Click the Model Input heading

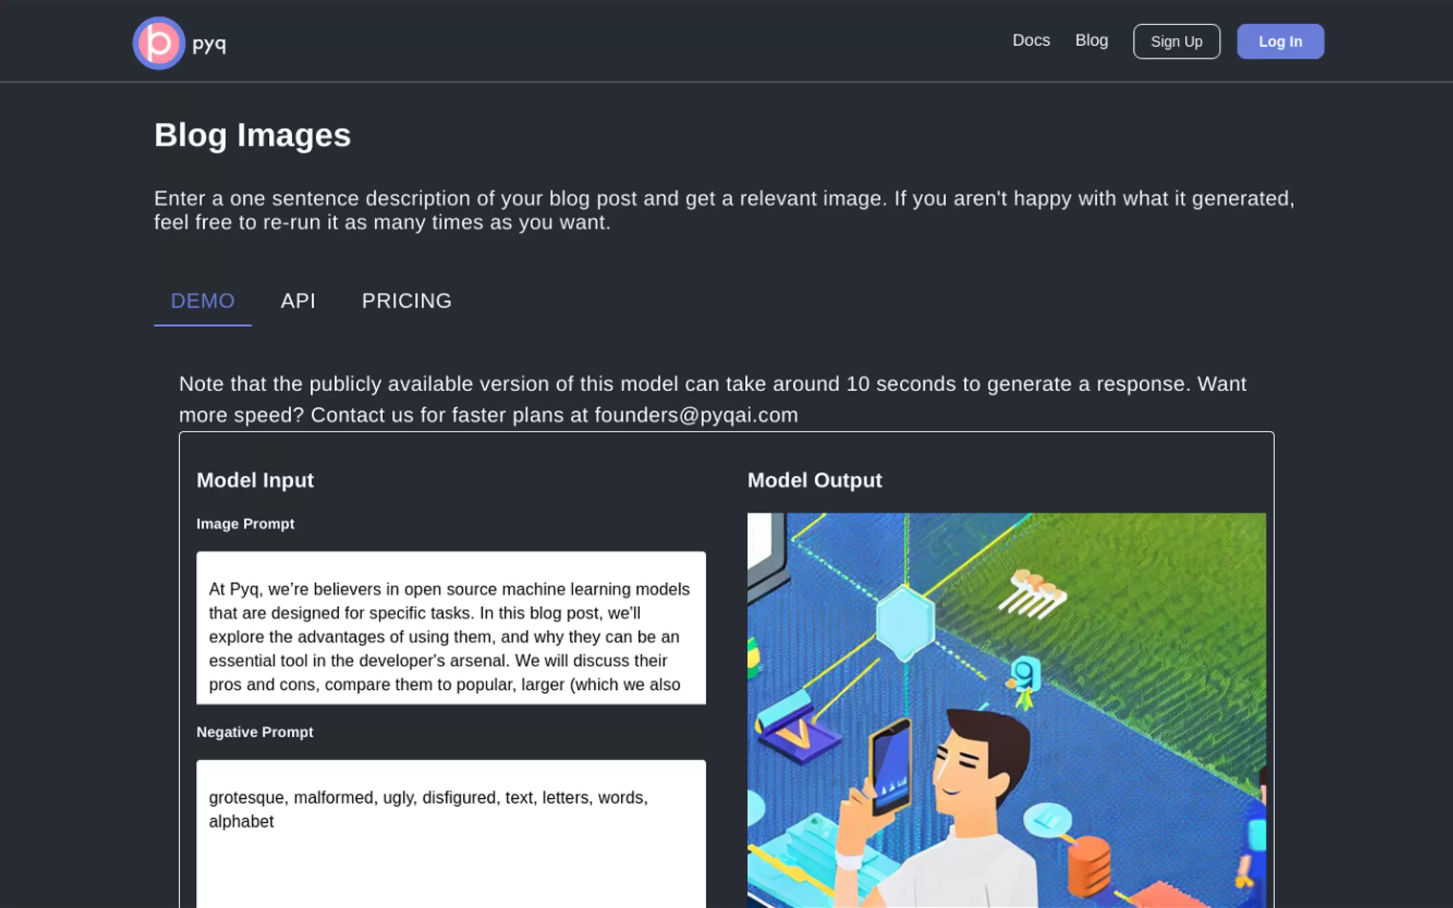(255, 480)
